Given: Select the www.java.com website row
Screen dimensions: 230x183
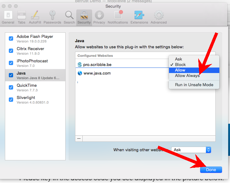Looking at the screenshot, I should tap(122, 73).
